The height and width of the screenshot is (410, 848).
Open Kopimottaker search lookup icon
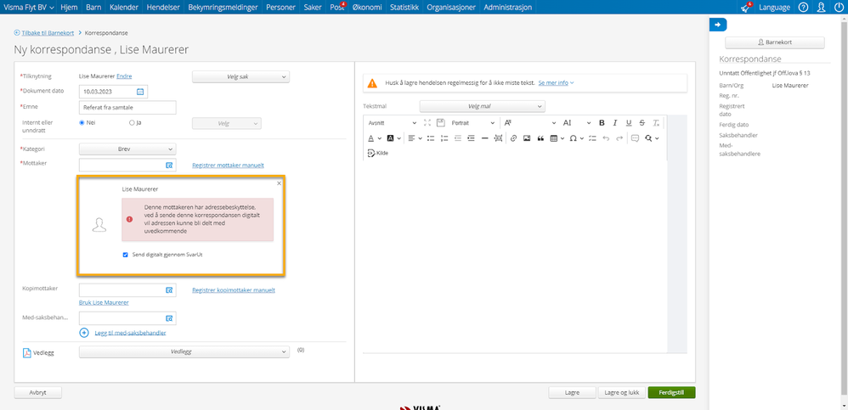point(169,290)
